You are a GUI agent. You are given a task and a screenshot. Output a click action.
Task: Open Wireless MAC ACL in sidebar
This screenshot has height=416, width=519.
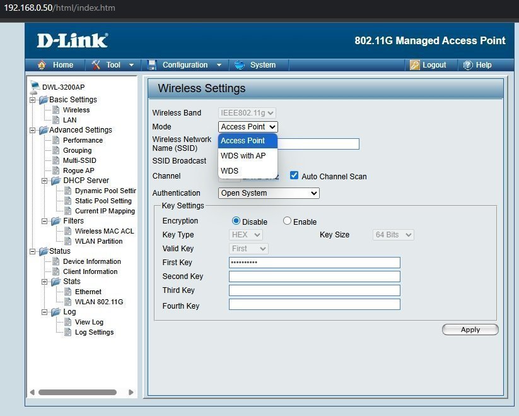coord(104,231)
